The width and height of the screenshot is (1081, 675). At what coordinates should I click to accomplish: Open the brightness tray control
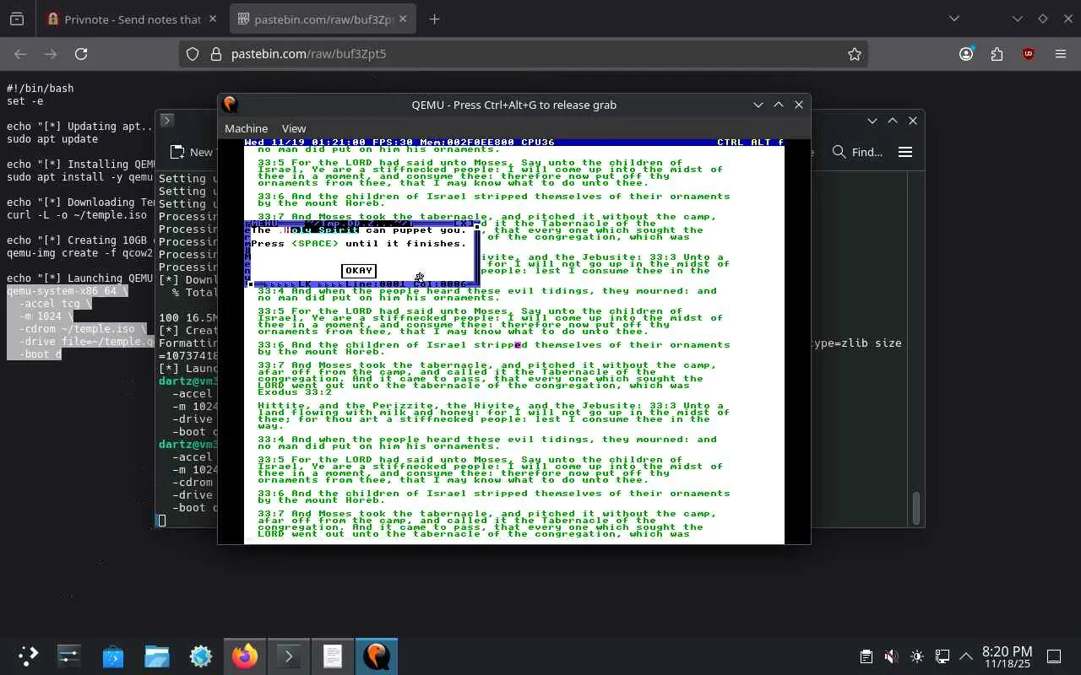tap(917, 656)
